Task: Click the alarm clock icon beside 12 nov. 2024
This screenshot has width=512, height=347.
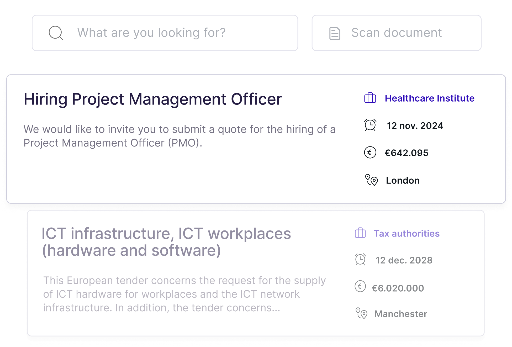Action: point(370,125)
